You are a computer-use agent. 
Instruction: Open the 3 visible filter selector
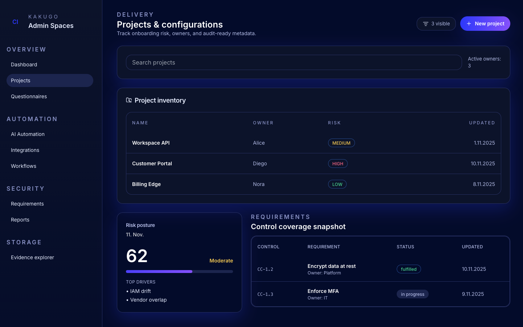pos(436,24)
